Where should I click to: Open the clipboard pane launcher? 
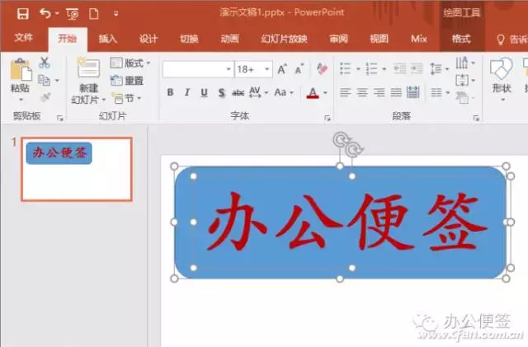pyautogui.click(x=60, y=118)
